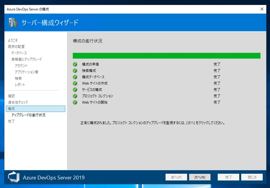
Task: Select データベース step in sidebar
Action: click(19, 53)
